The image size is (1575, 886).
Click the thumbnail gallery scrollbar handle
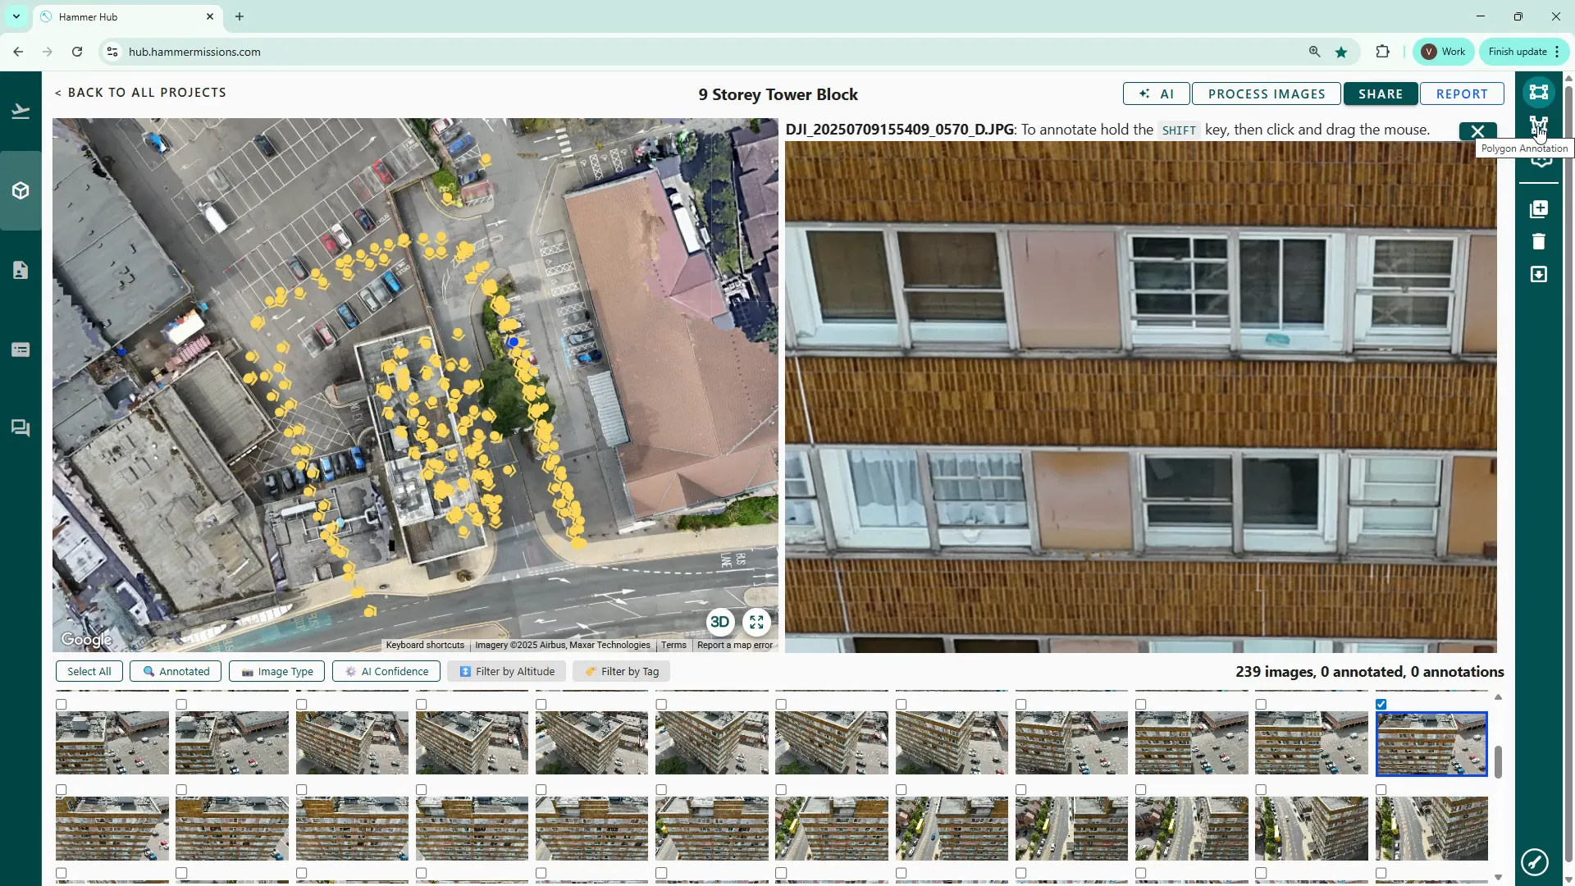pyautogui.click(x=1498, y=761)
